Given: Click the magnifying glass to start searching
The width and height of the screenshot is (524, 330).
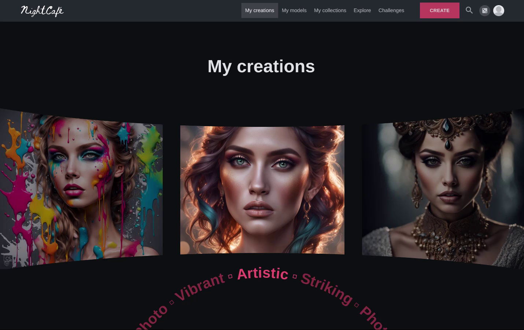Looking at the screenshot, I should [x=469, y=10].
